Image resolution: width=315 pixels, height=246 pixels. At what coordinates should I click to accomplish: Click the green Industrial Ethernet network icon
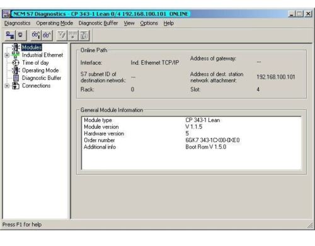(16, 55)
